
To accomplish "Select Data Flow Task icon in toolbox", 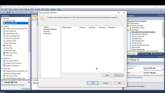I will [4, 21].
